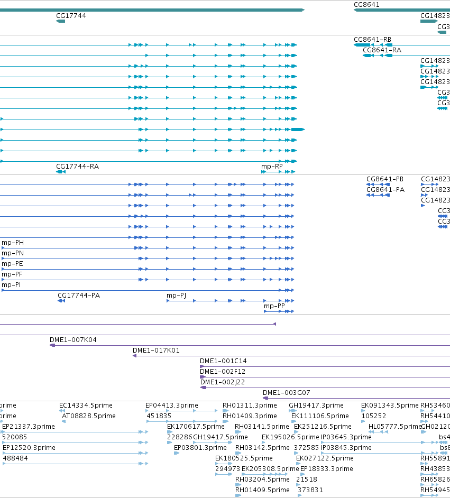Click the mp-PE protein label
The image size is (450, 498).
[x=12, y=264]
